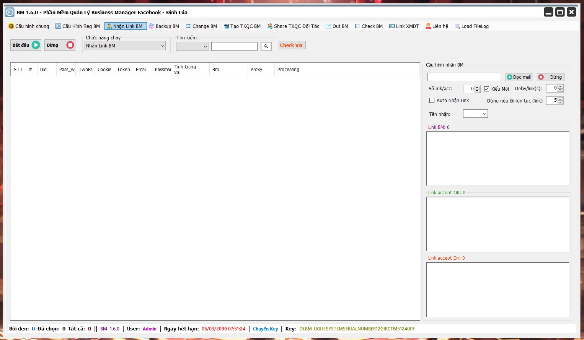Click the Proxy column header
The height and width of the screenshot is (340, 584).
[261, 69]
